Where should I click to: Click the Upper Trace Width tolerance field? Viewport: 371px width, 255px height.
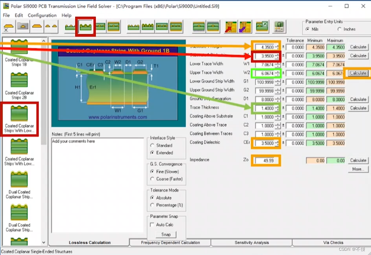click(x=295, y=73)
